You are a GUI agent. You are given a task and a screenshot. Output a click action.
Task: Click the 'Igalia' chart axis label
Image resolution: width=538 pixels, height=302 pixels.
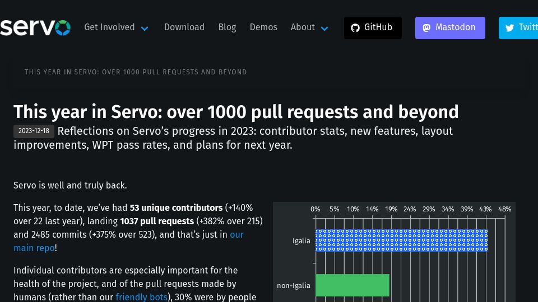302,240
